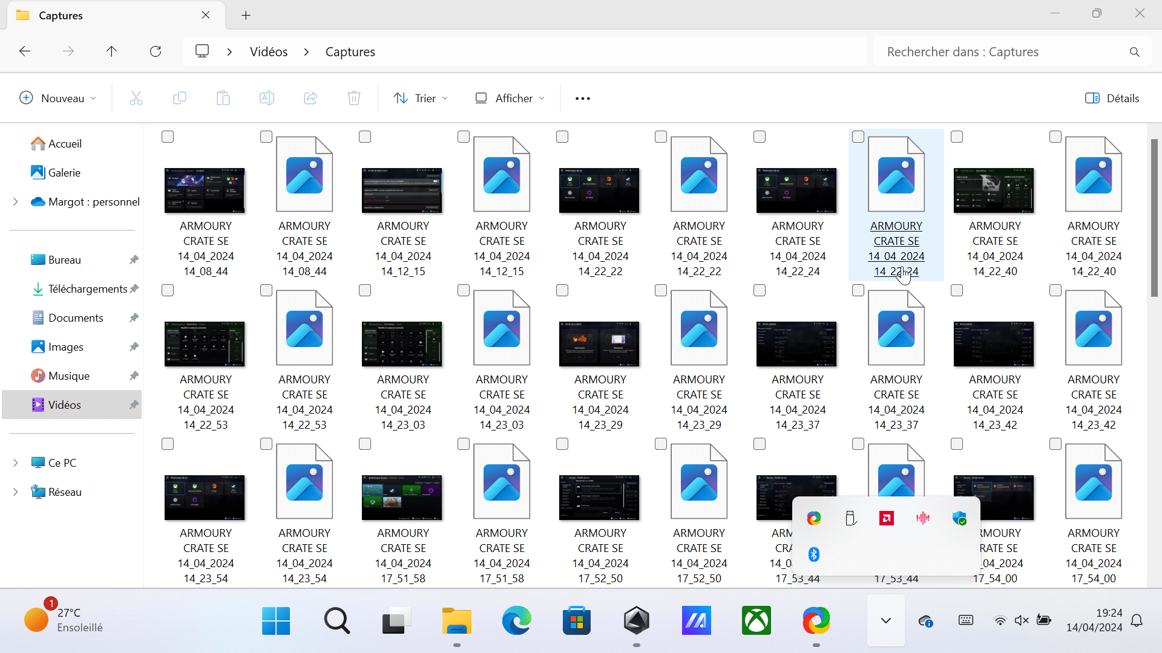Open the weather widget 27°C Ensoleillé
This screenshot has height=653, width=1162.
63,620
